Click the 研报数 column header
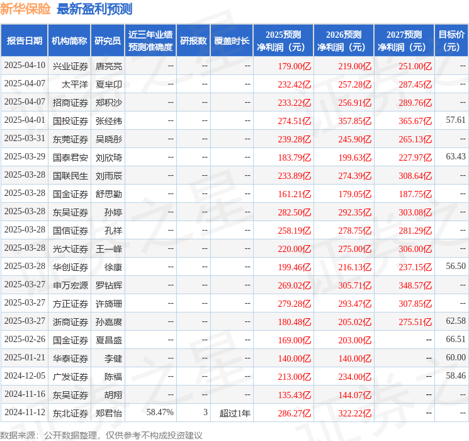469x441 pixels. (193, 41)
